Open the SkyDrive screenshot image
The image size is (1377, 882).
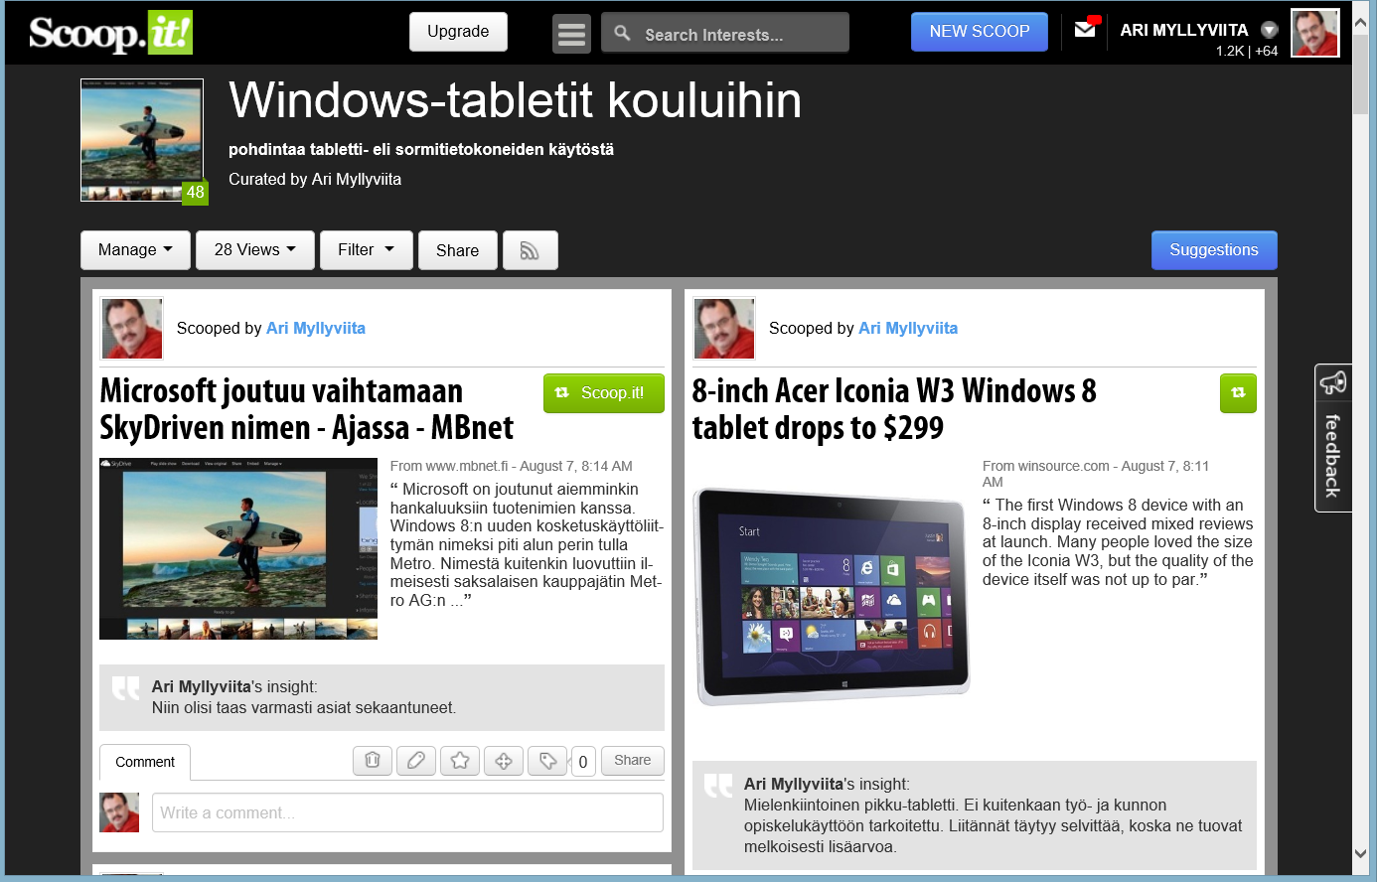[x=238, y=548]
